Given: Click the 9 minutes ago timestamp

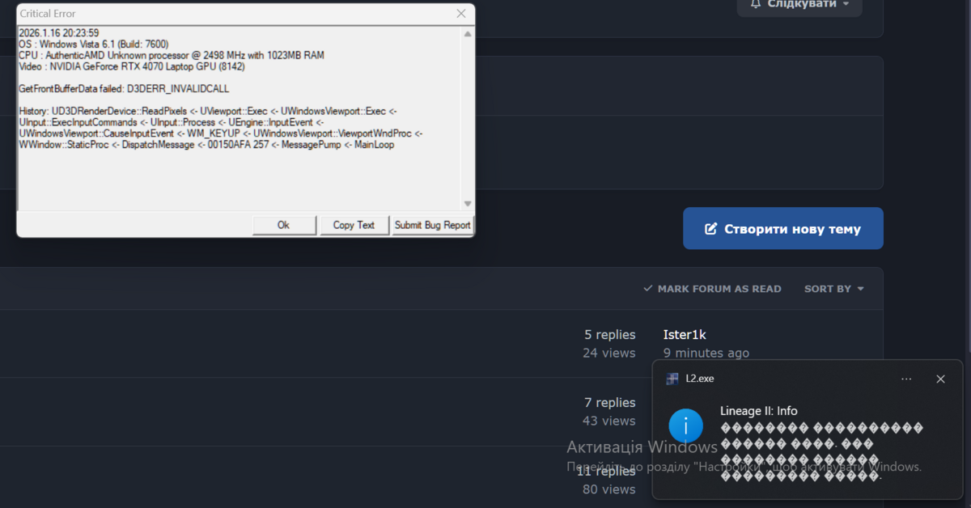Looking at the screenshot, I should [x=706, y=353].
